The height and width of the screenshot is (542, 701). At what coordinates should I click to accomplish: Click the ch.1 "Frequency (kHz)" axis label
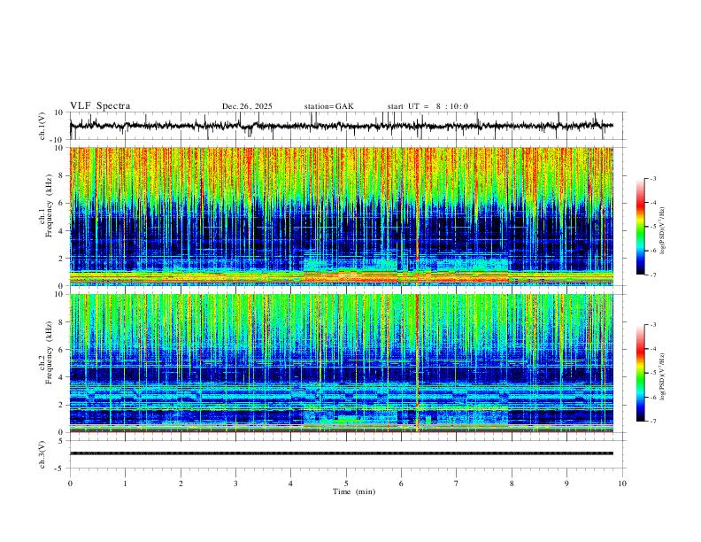[50, 205]
